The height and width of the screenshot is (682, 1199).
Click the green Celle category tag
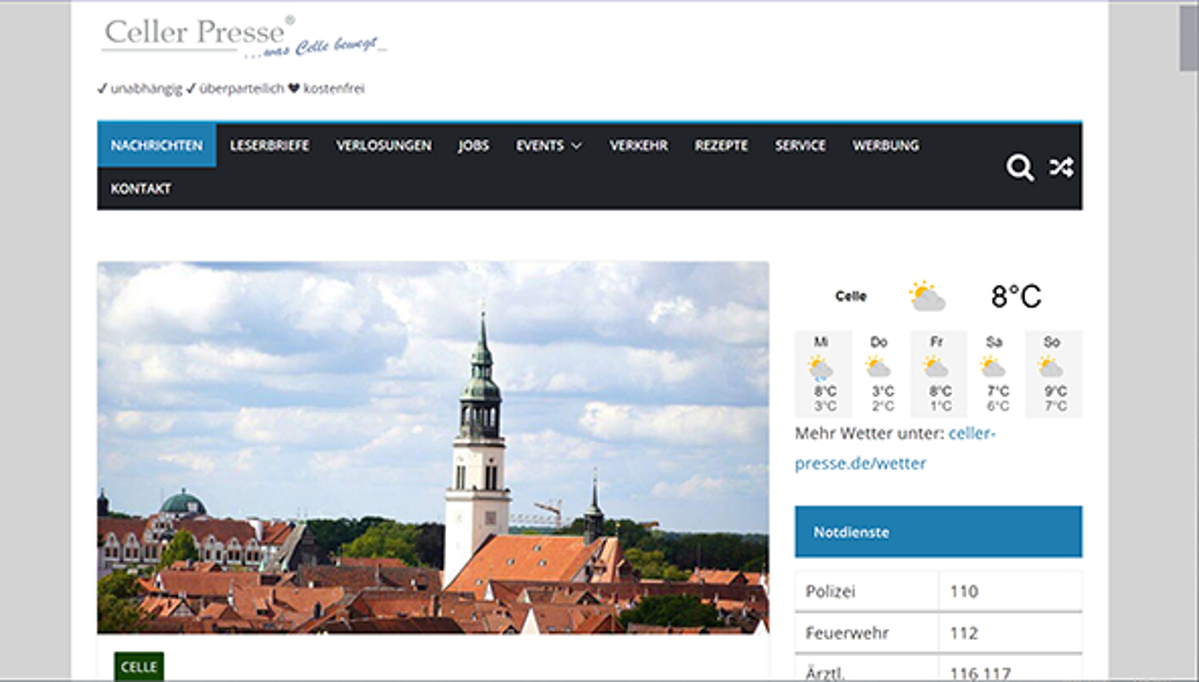pyautogui.click(x=139, y=666)
